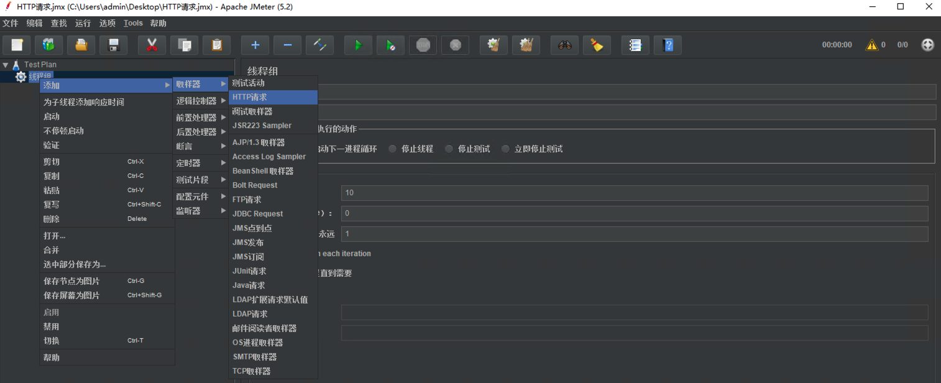Choose HTTP请求 from the sampler menu

(x=273, y=97)
